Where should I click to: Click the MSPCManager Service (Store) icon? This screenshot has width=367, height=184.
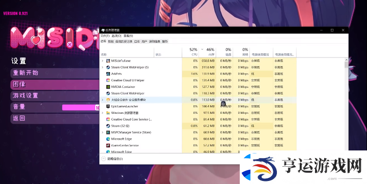pyautogui.click(x=108, y=132)
